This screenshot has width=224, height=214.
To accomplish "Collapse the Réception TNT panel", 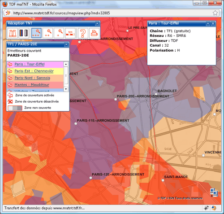I will tap(97, 24).
